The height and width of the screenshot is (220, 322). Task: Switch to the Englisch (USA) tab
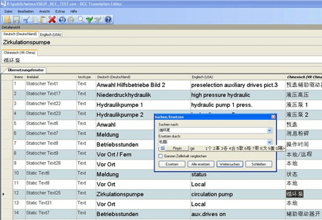(50, 35)
